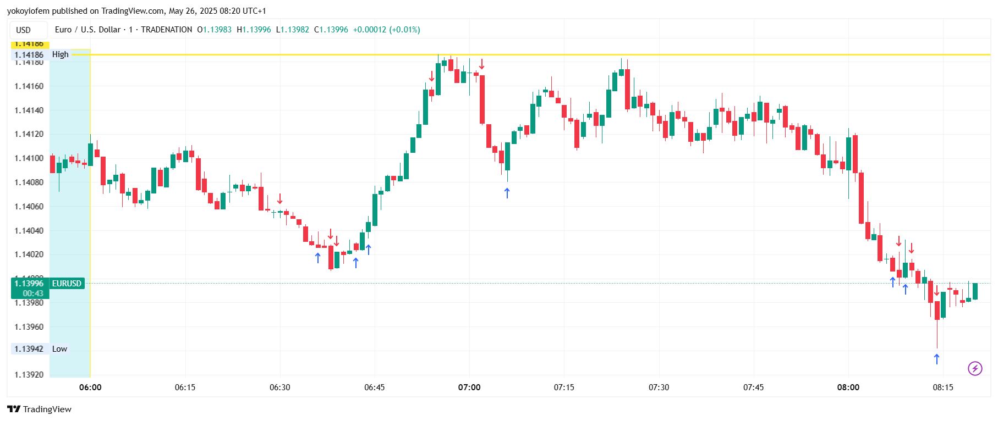Click the red down arrow just after 07:00
Viewport: 998px width, 421px height.
click(x=482, y=64)
